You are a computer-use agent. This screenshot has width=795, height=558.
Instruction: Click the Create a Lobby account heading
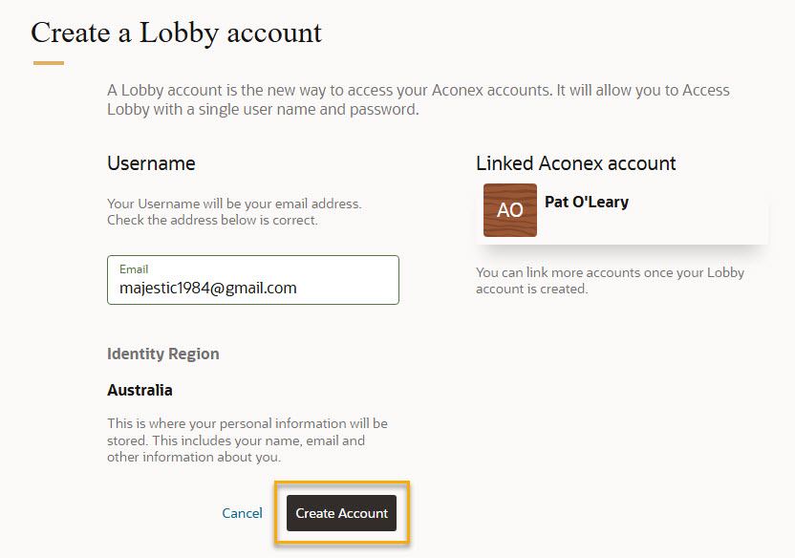(176, 33)
